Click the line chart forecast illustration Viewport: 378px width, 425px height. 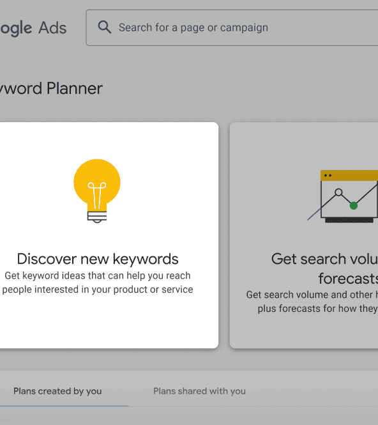(342, 196)
